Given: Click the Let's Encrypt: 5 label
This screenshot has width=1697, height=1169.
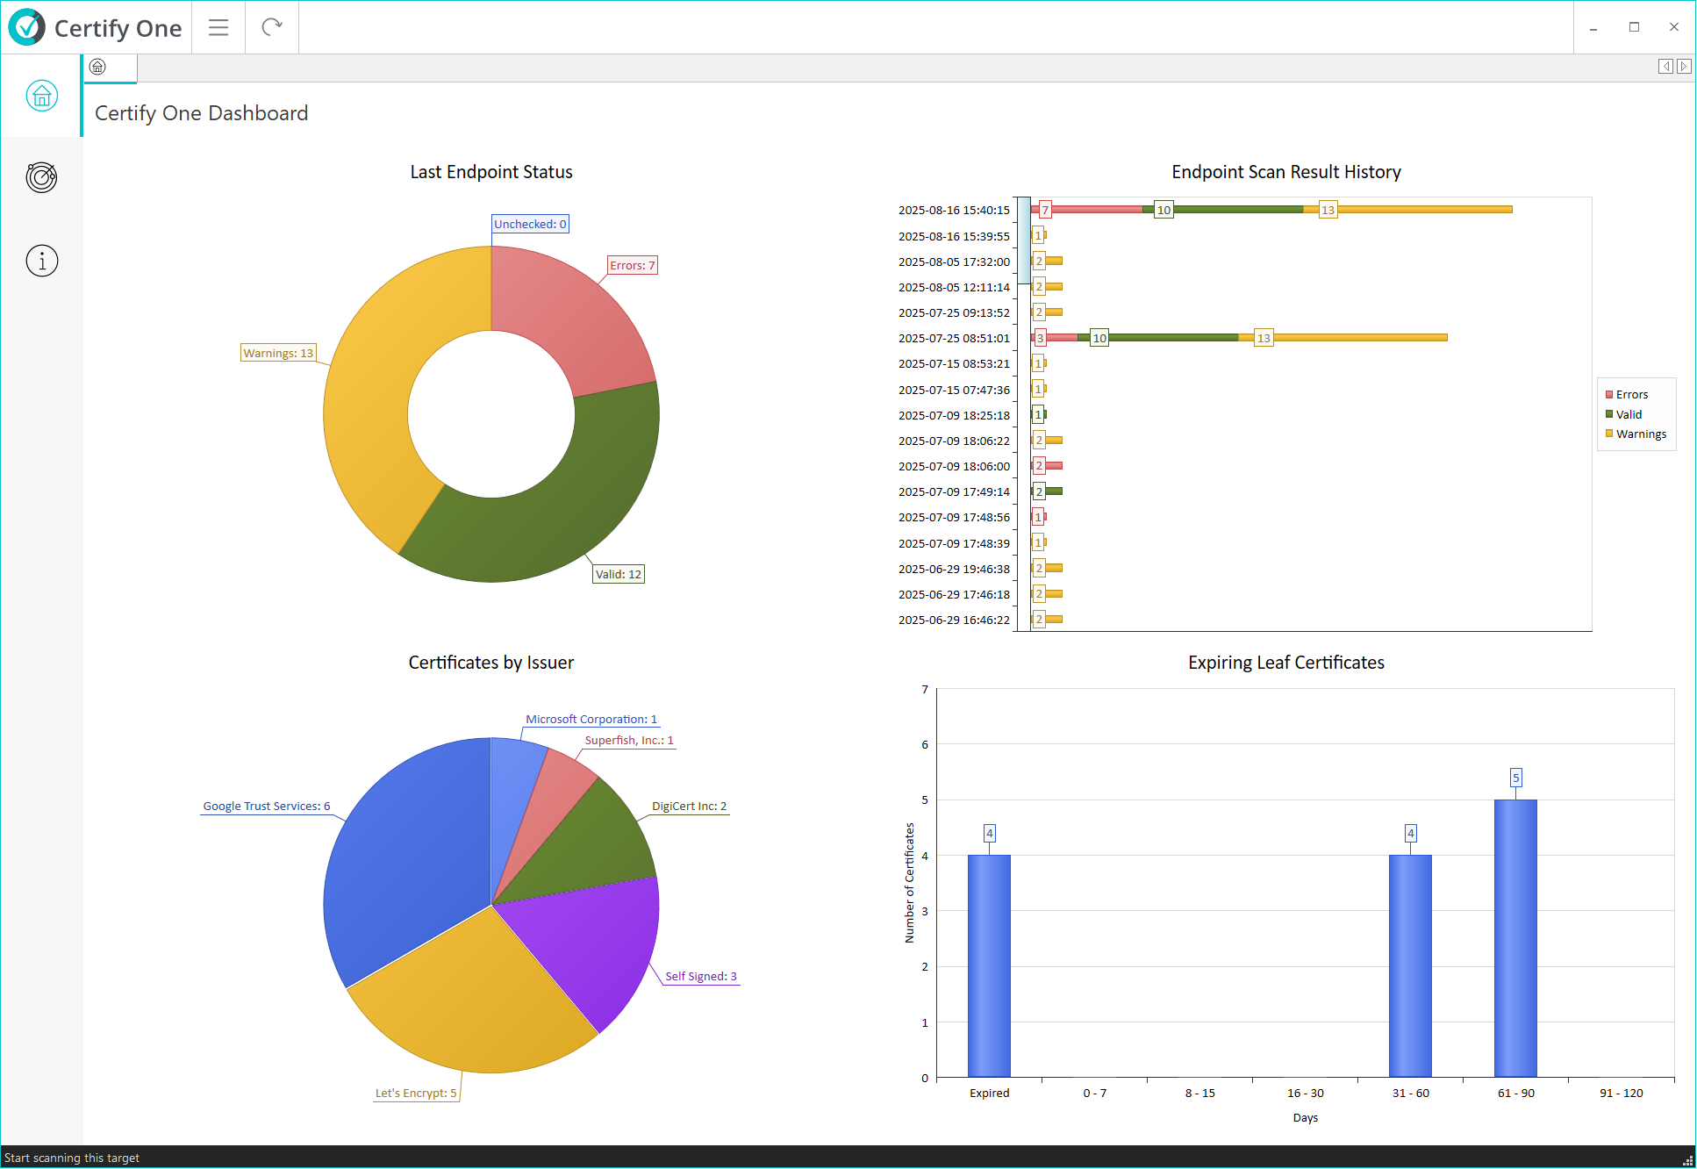Looking at the screenshot, I should [x=416, y=1094].
